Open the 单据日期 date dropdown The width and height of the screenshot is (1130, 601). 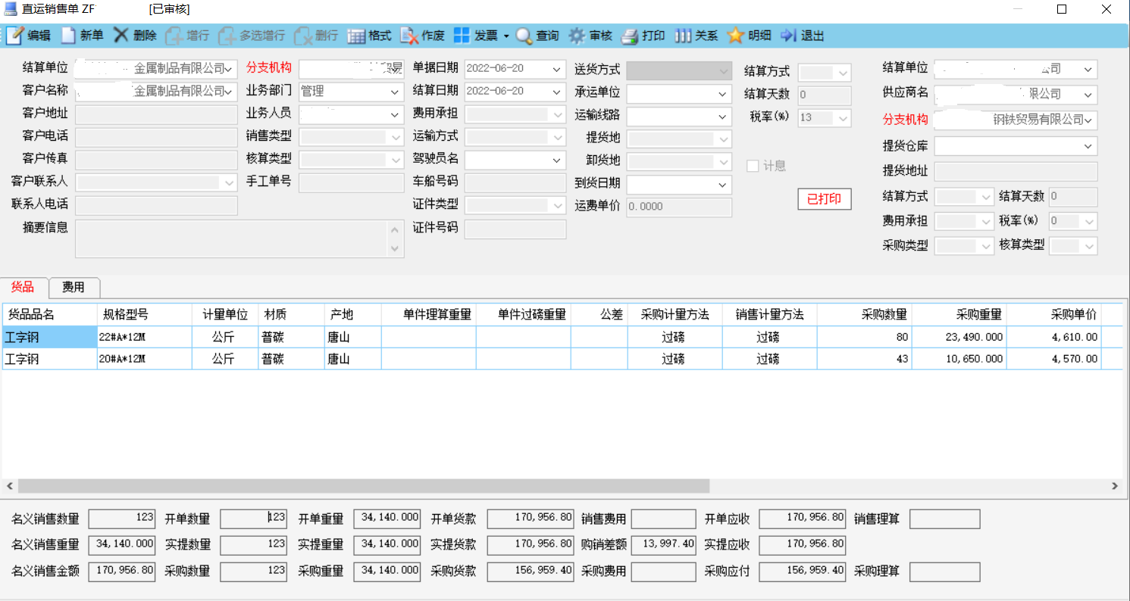coord(558,69)
